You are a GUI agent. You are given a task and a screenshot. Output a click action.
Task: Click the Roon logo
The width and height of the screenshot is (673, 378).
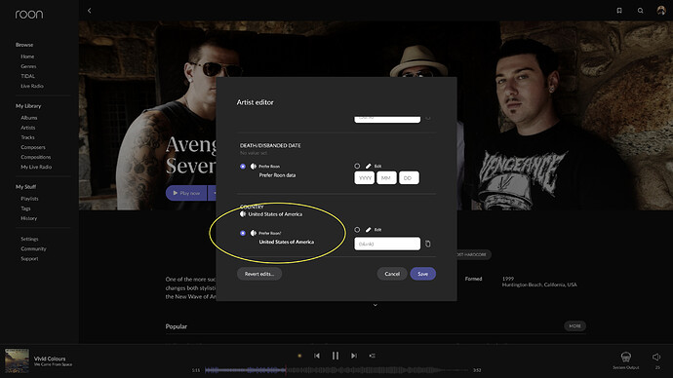point(28,15)
